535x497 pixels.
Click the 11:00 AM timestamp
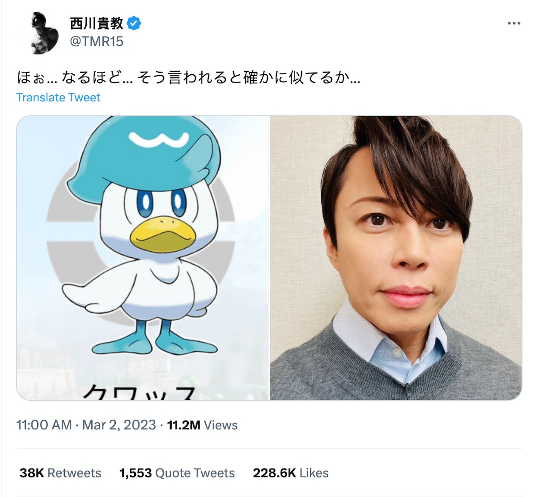point(44,425)
